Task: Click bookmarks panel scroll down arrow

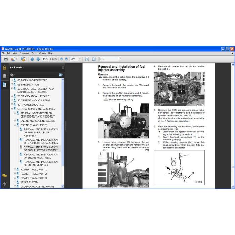Action: click(x=63, y=186)
